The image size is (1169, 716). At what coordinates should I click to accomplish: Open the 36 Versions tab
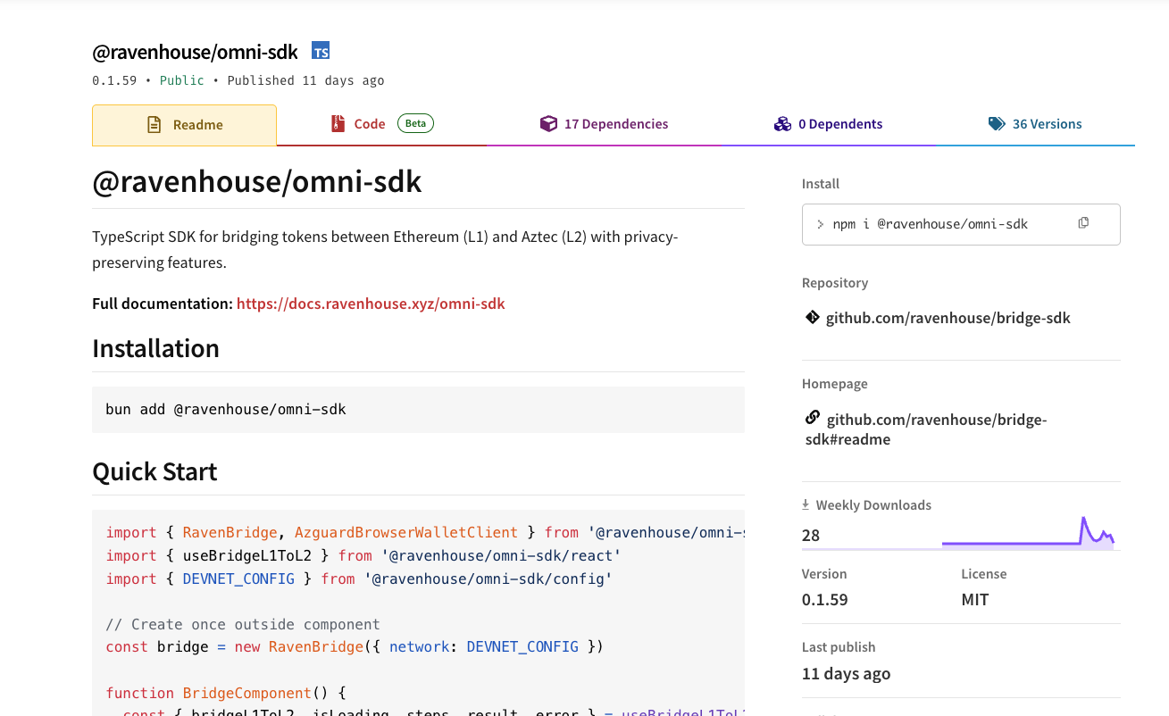(x=1048, y=123)
